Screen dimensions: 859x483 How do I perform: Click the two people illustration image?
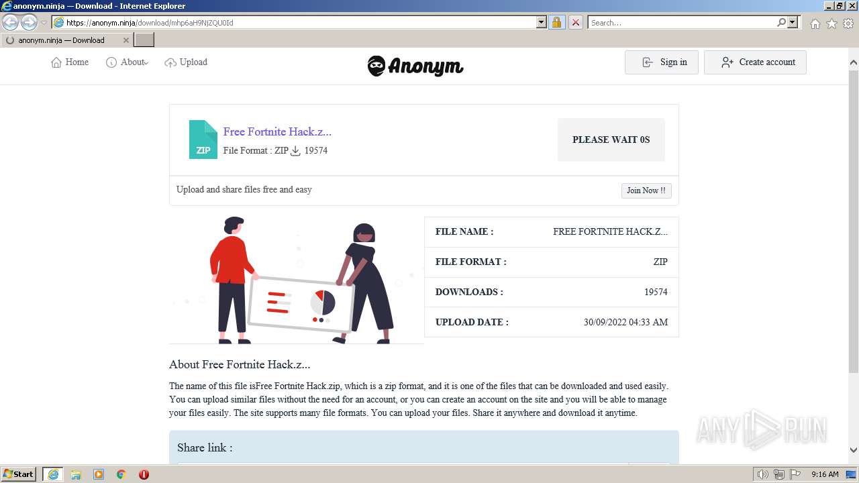pos(297,280)
